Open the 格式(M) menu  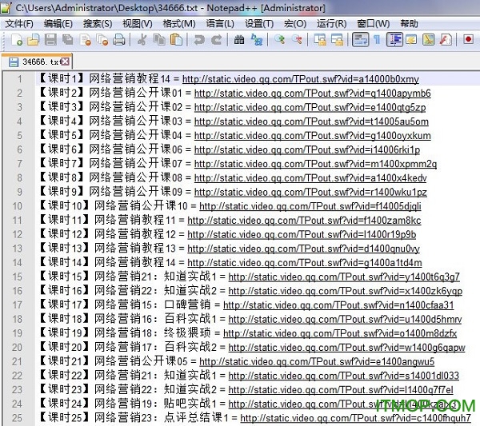pyautogui.click(x=179, y=23)
